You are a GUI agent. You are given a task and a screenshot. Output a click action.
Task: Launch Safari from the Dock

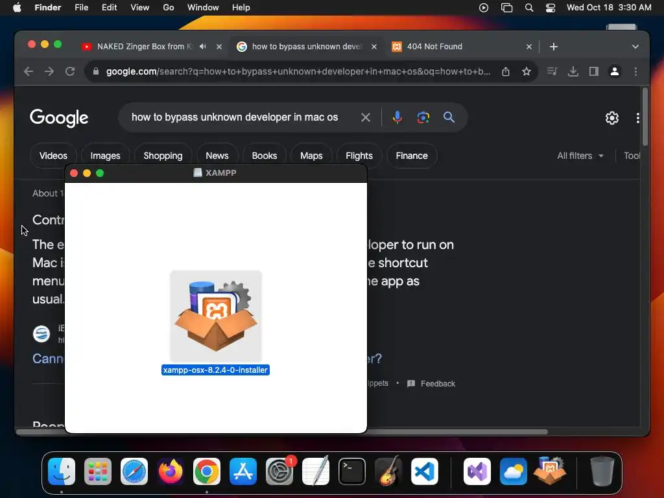coord(134,471)
